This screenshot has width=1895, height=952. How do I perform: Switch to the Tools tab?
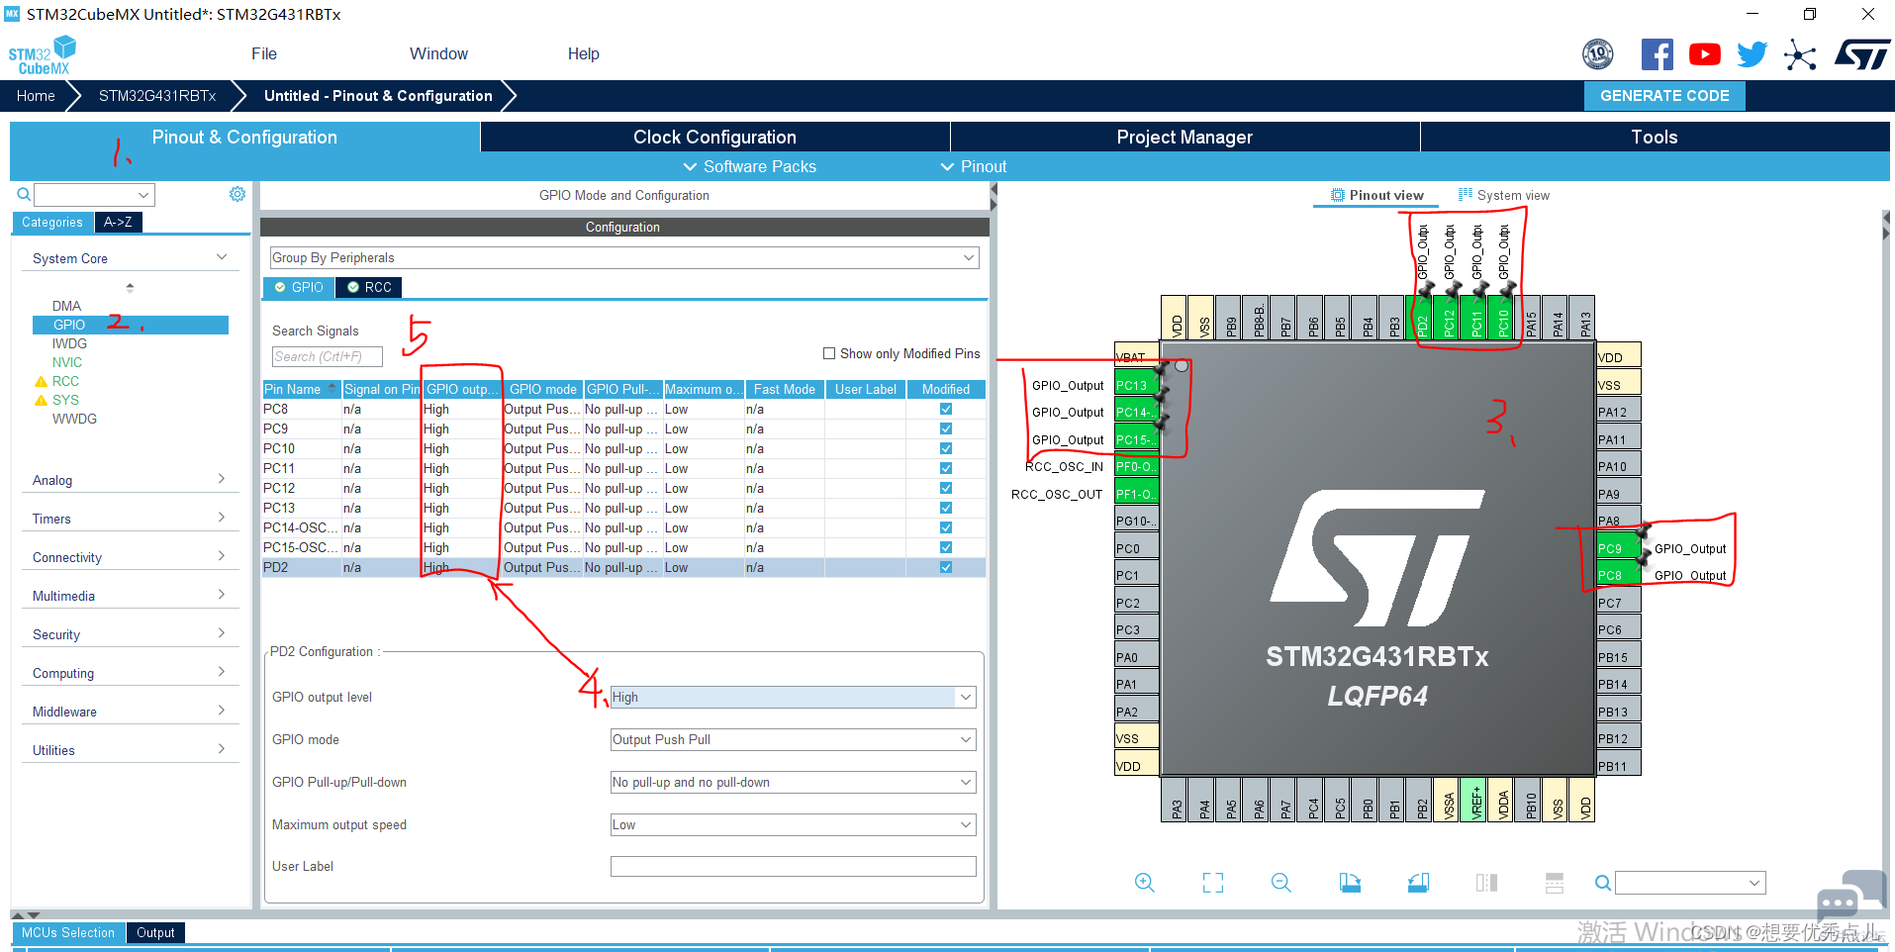(x=1655, y=137)
